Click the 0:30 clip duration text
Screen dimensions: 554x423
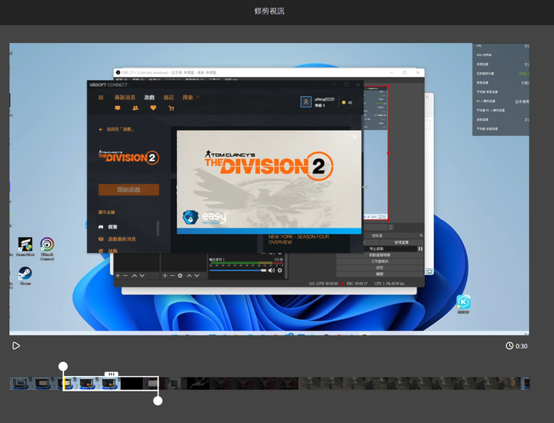[522, 346]
